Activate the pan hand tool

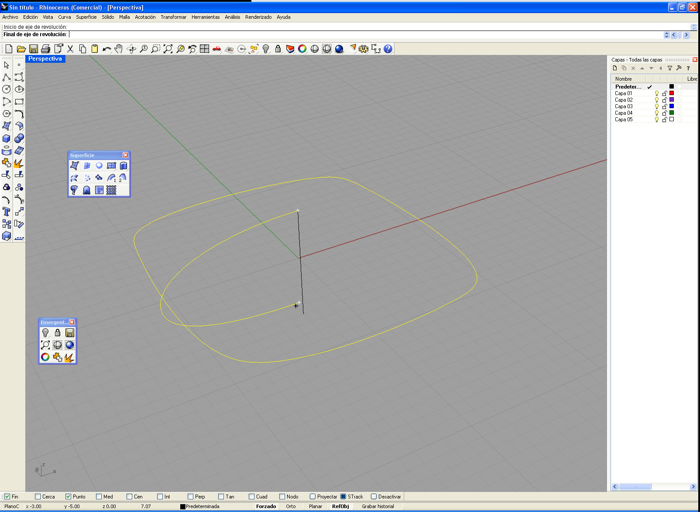click(x=119, y=49)
